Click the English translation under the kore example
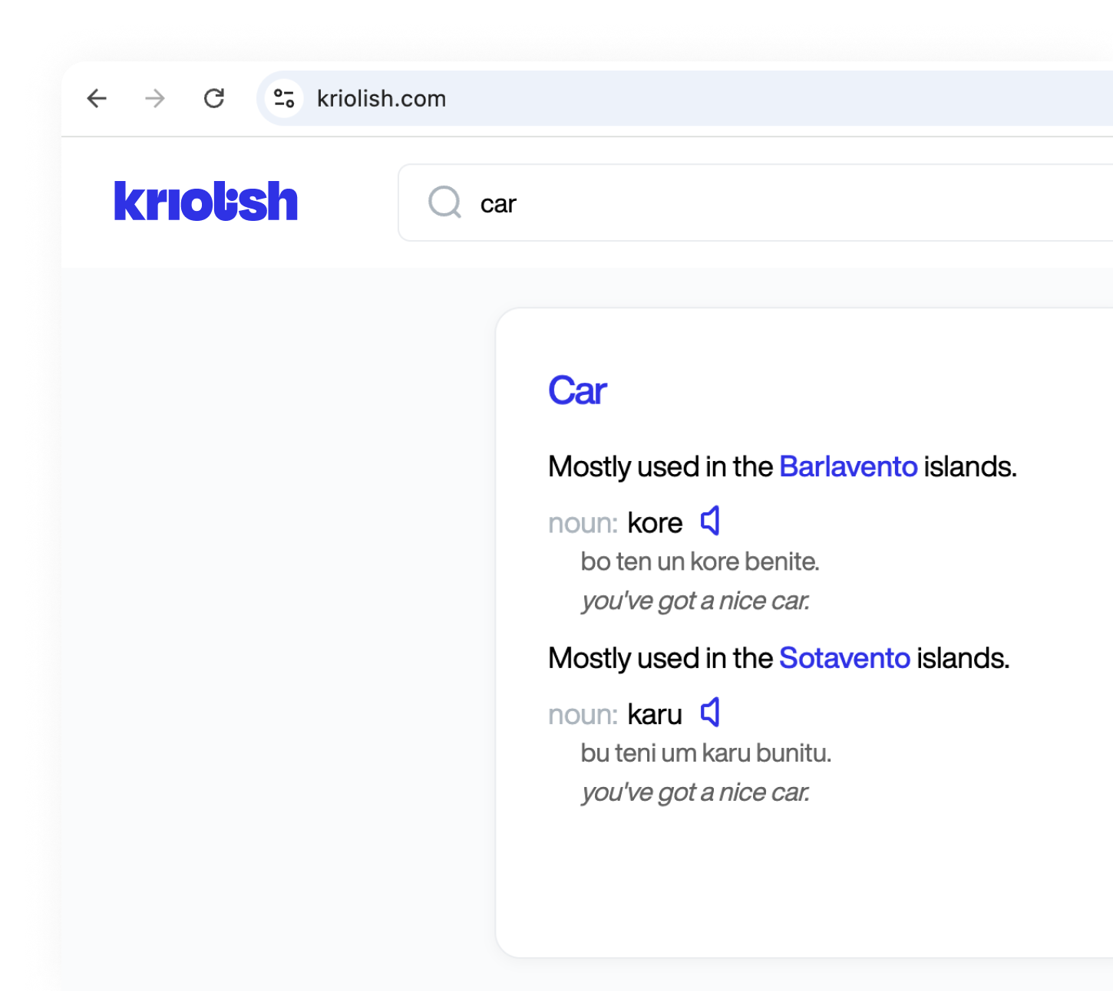The height and width of the screenshot is (991, 1113). click(x=695, y=601)
